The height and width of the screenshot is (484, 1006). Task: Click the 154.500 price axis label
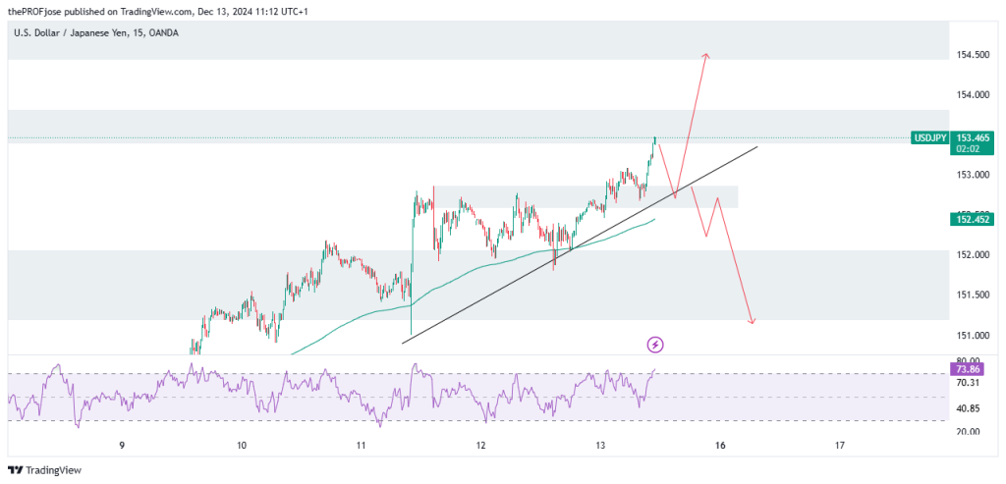click(973, 55)
